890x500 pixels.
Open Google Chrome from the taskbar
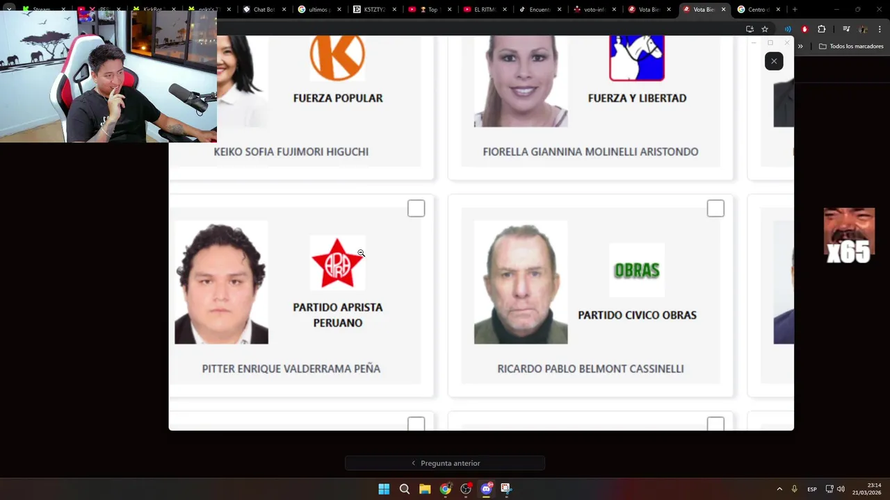445,489
